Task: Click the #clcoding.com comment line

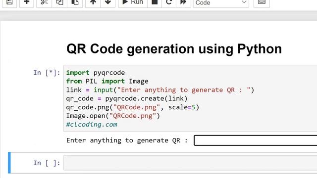Action: pyautogui.click(x=92, y=125)
